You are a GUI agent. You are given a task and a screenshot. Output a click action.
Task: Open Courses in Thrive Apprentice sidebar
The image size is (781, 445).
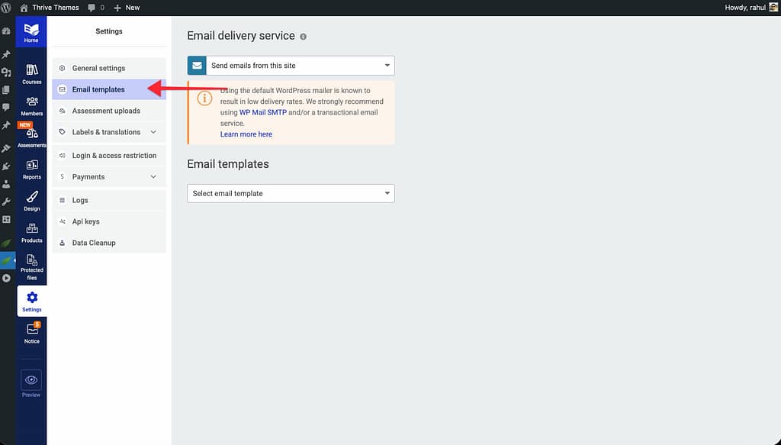(31, 73)
